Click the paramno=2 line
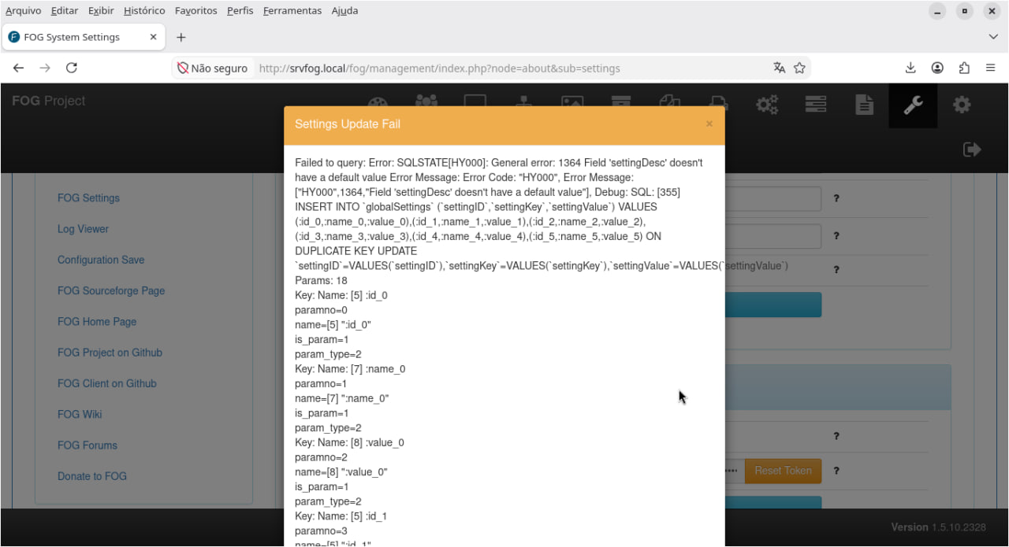 tap(321, 457)
